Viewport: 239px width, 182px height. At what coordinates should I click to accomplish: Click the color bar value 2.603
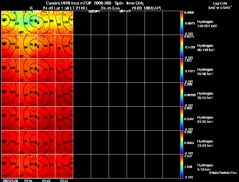188,108
